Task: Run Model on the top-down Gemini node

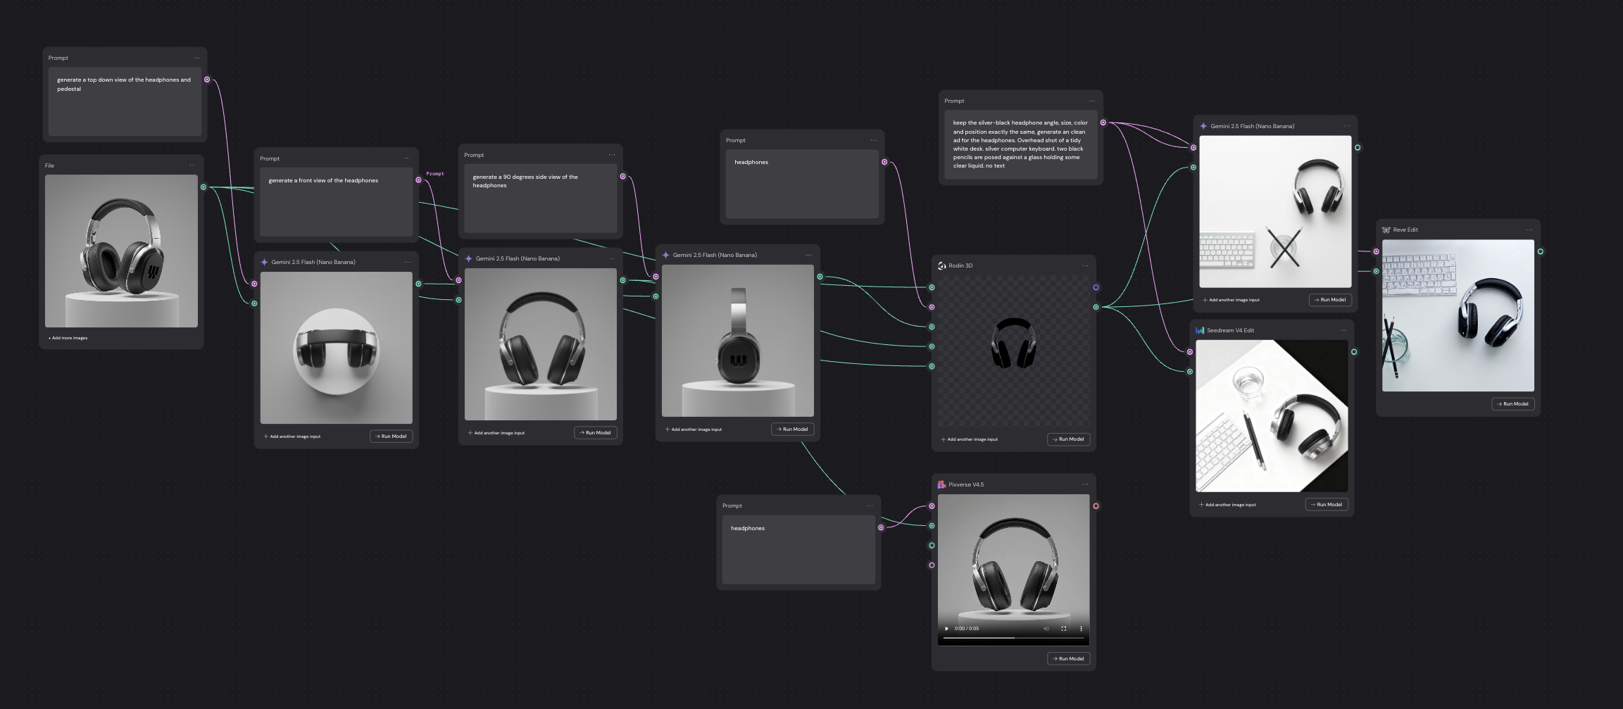Action: click(391, 437)
